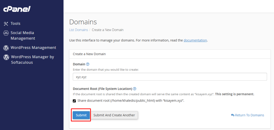Screen dimensions: 274x130
Task: Open WordPress Manager by Softaculous label
Action: [32, 60]
